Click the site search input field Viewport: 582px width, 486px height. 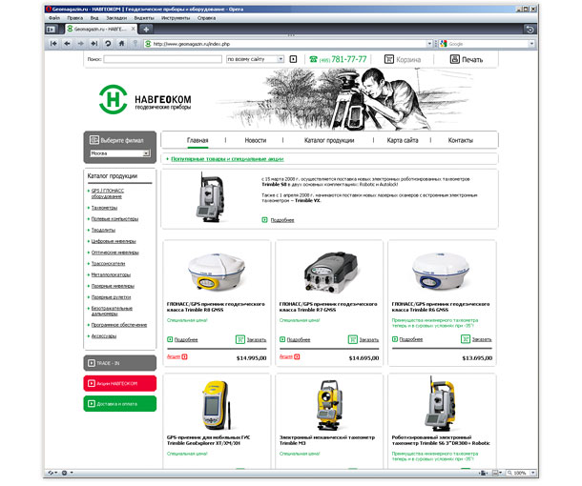[x=162, y=59]
